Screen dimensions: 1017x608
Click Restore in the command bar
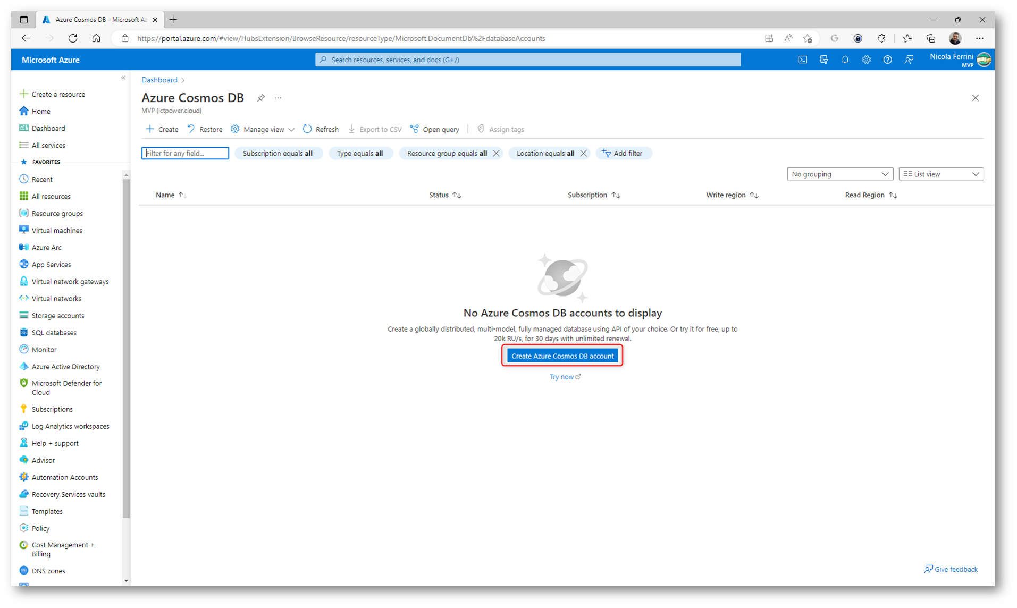[x=205, y=129]
